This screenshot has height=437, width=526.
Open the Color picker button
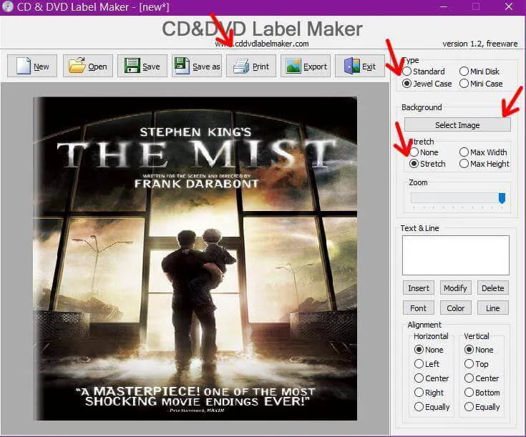pyautogui.click(x=456, y=308)
